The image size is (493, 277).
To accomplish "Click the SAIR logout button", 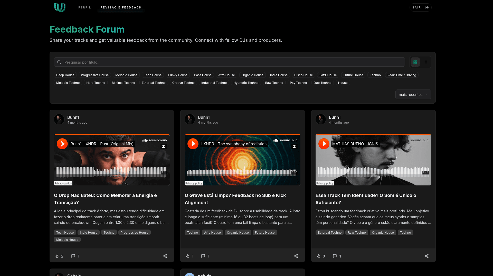I will point(420,7).
